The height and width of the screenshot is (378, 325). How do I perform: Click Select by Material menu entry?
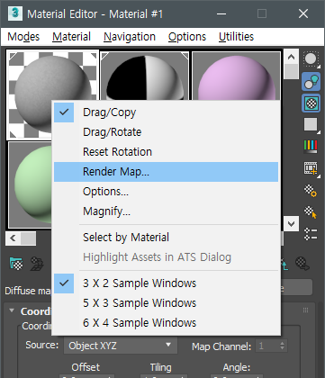pos(166,238)
